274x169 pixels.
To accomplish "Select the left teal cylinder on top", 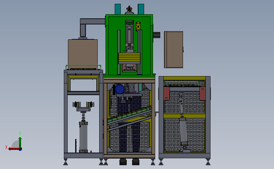I will [x=118, y=9].
